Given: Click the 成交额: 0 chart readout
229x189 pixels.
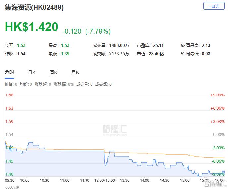Looking at the screenshot, I should 103,84.
